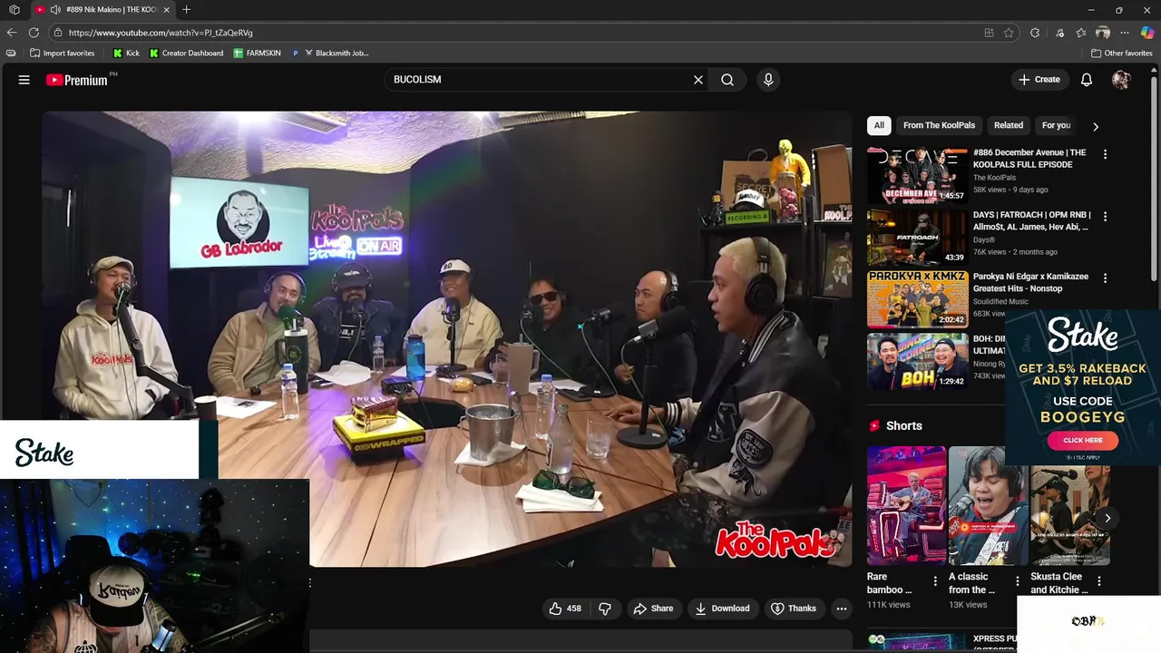
Task: Dislike this video
Action: click(605, 609)
